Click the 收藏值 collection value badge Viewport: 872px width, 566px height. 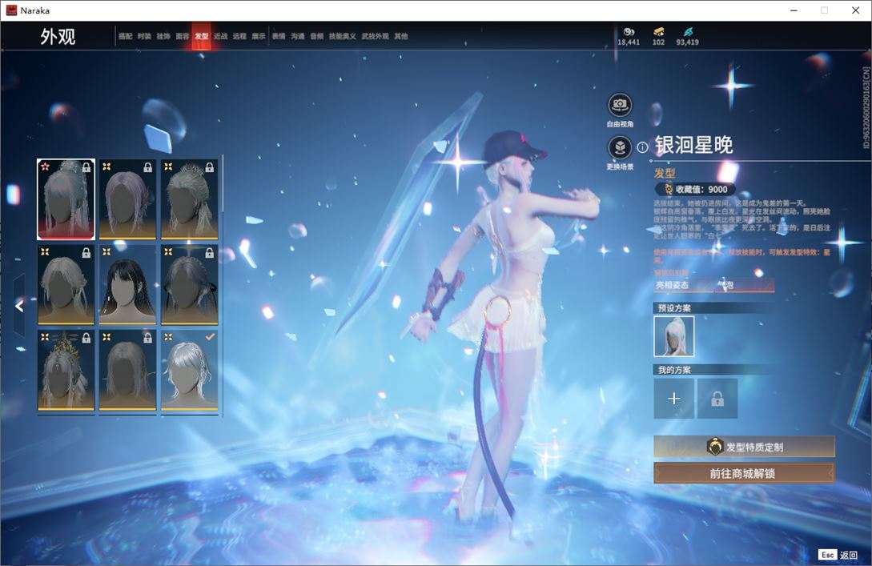[x=695, y=189]
